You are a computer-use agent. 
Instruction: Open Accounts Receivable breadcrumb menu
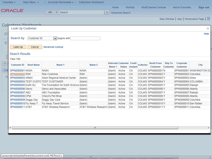pos(60,2)
